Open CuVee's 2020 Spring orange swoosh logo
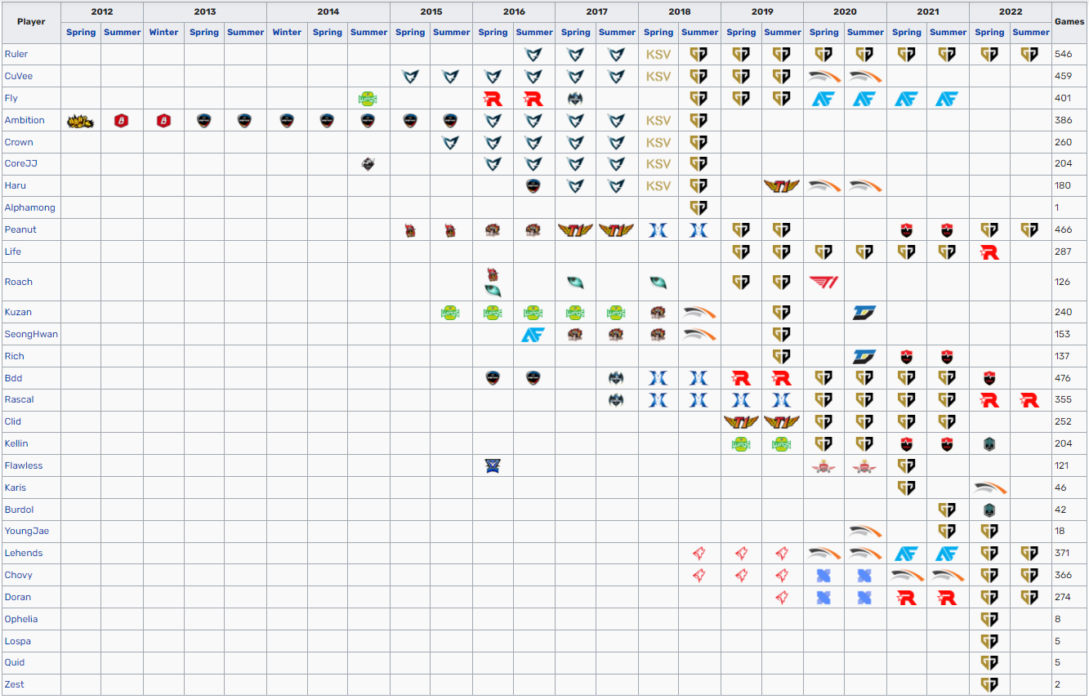 (x=823, y=77)
